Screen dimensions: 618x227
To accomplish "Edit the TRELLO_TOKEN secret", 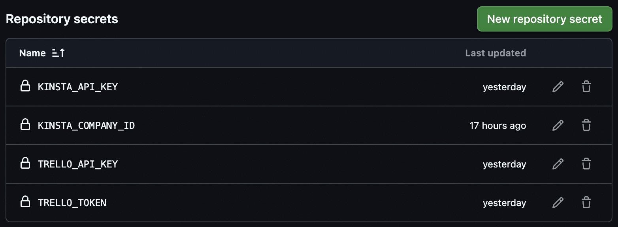I will 558,203.
